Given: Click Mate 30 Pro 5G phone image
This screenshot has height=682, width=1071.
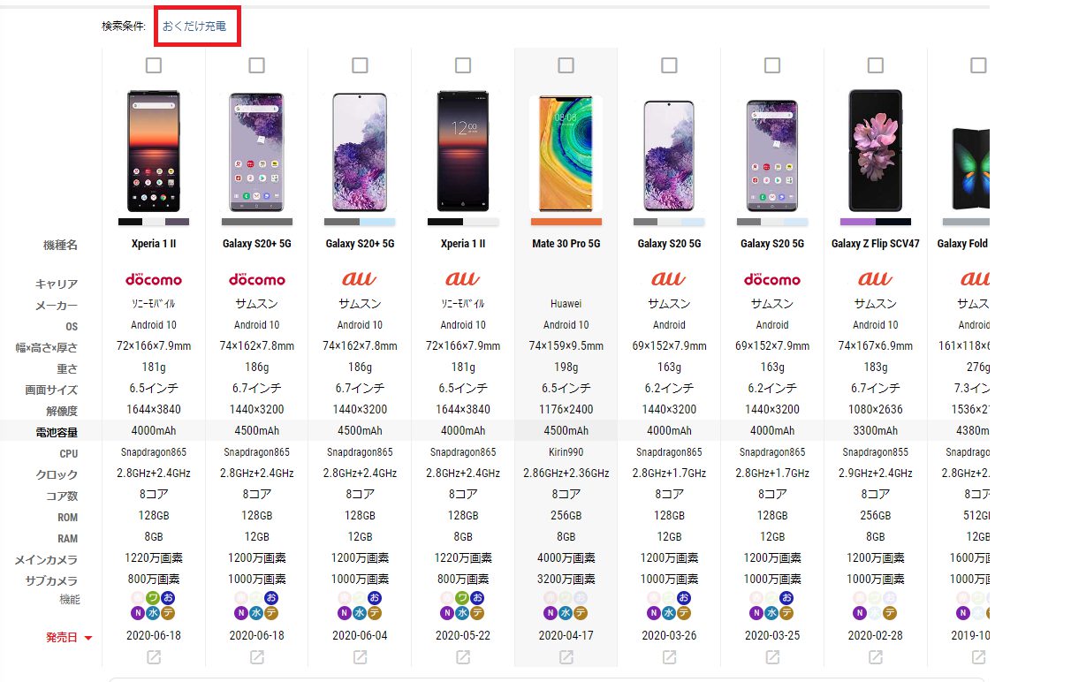Looking at the screenshot, I should tap(566, 154).
